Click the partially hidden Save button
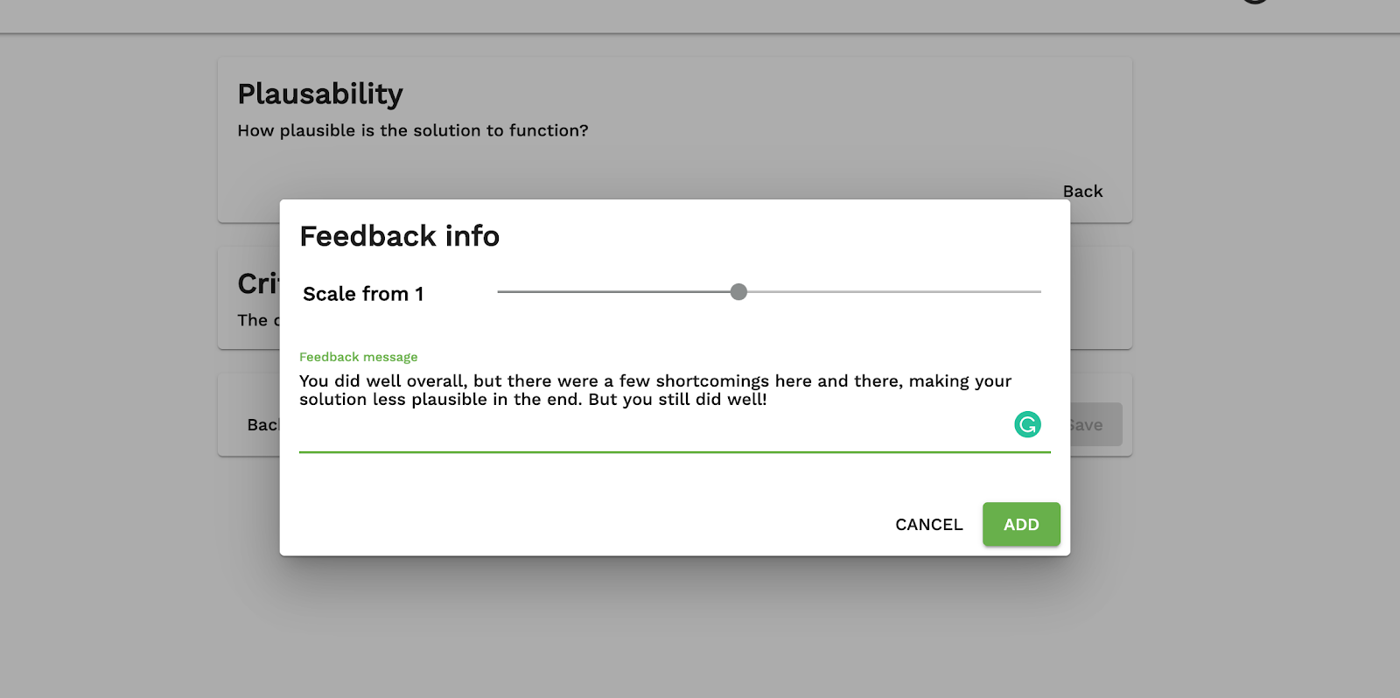 (1094, 425)
